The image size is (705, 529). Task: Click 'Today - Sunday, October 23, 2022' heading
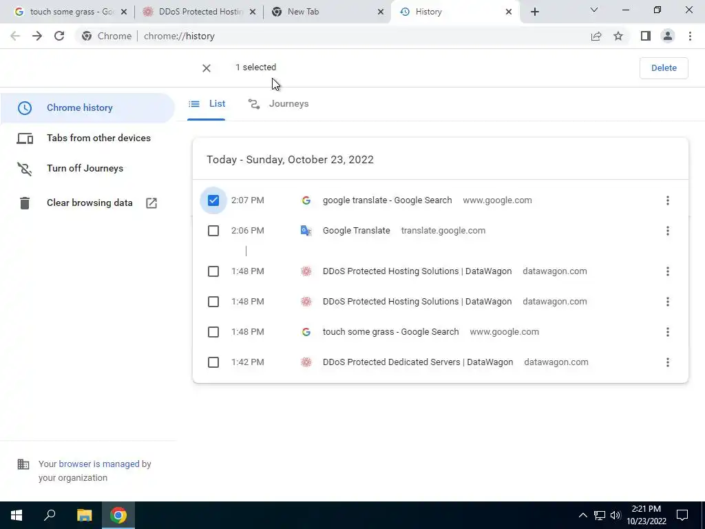coord(290,160)
